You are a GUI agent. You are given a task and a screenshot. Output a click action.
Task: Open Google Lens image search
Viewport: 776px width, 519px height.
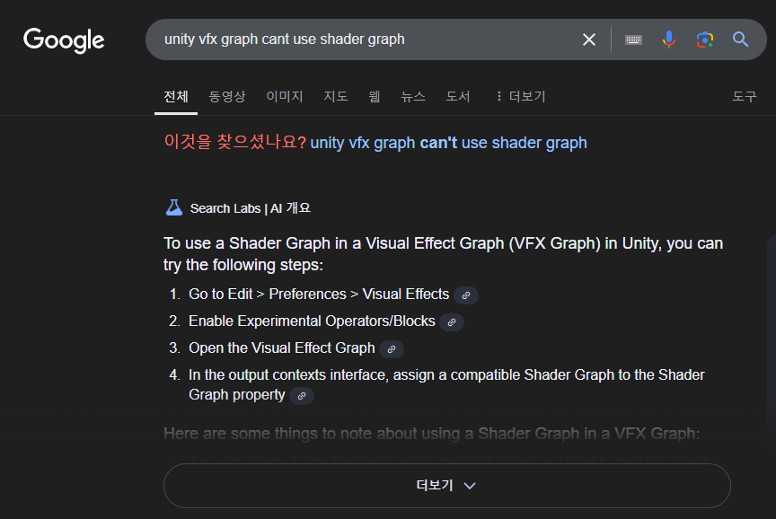click(705, 40)
